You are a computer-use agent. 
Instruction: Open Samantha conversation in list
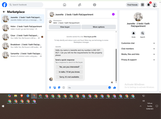[x=23, y=55]
